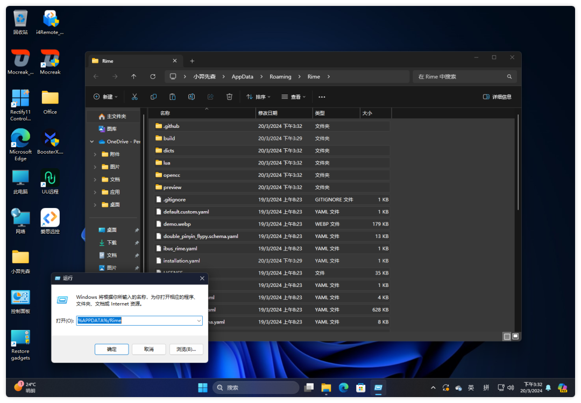
Task: Click the Browse (浏览) button in Run dialog
Action: pos(186,349)
